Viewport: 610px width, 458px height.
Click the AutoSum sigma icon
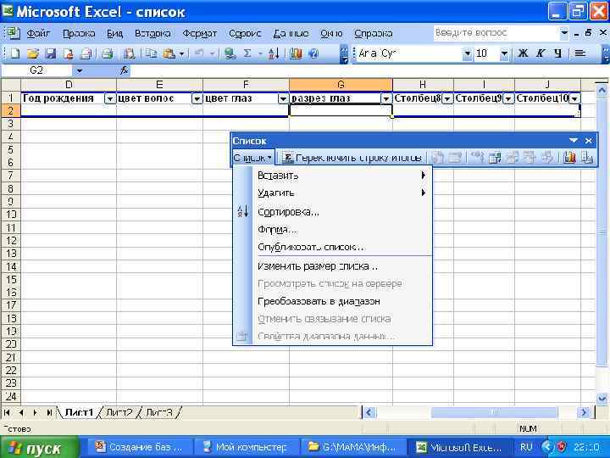pos(247,53)
